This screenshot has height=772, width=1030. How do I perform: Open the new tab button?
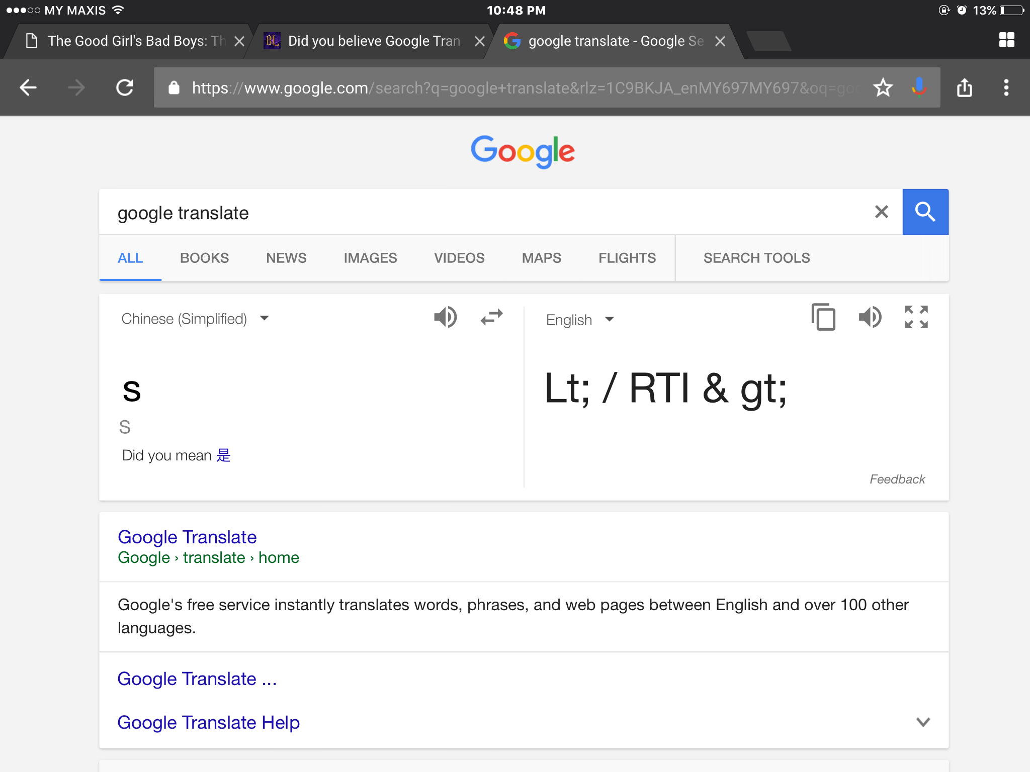tap(768, 41)
